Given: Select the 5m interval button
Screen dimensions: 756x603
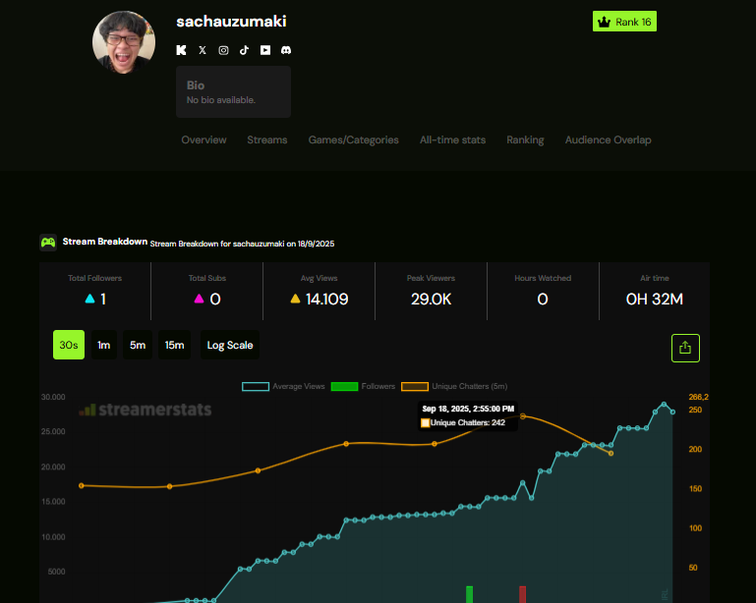Looking at the screenshot, I should tap(138, 345).
